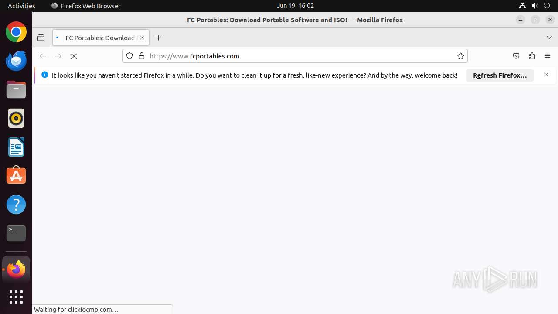558x314 pixels.
Task: Open the system status menu
Action: click(534, 6)
